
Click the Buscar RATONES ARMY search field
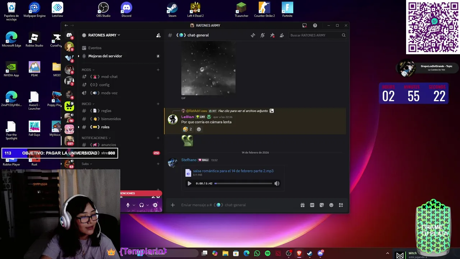coord(318,35)
